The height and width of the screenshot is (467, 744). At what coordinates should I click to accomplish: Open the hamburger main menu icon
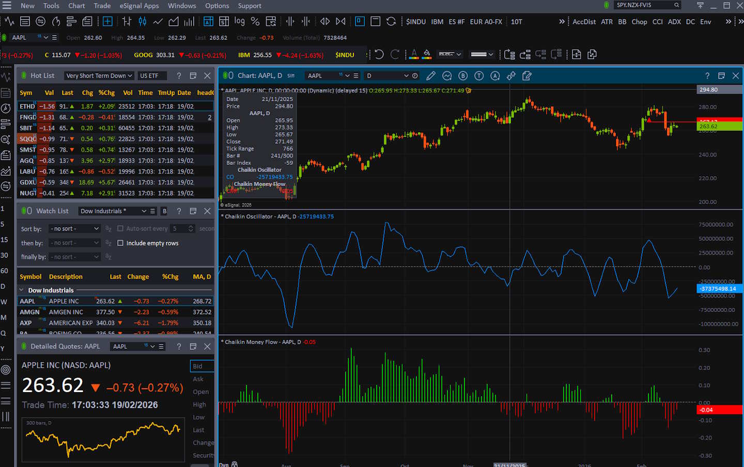pyautogui.click(x=7, y=6)
